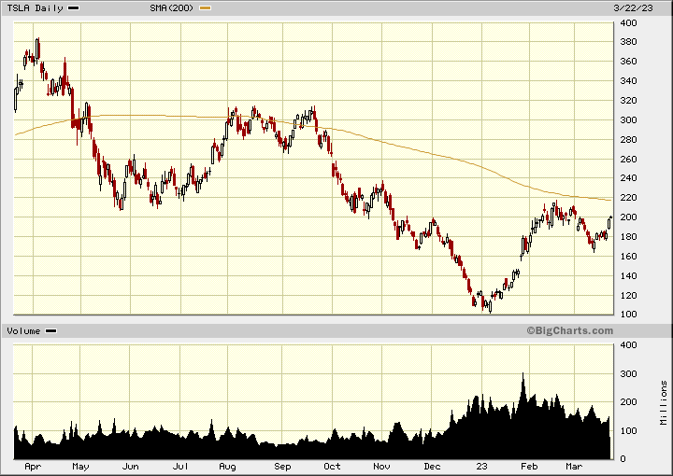The height and width of the screenshot is (476, 673).
Task: Click the Aug month label
Action: [227, 467]
